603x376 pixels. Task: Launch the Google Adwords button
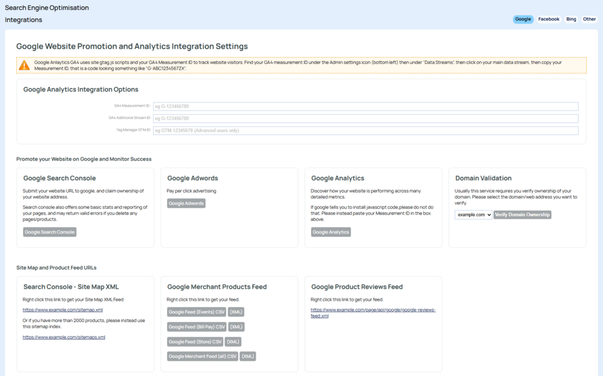(x=186, y=203)
